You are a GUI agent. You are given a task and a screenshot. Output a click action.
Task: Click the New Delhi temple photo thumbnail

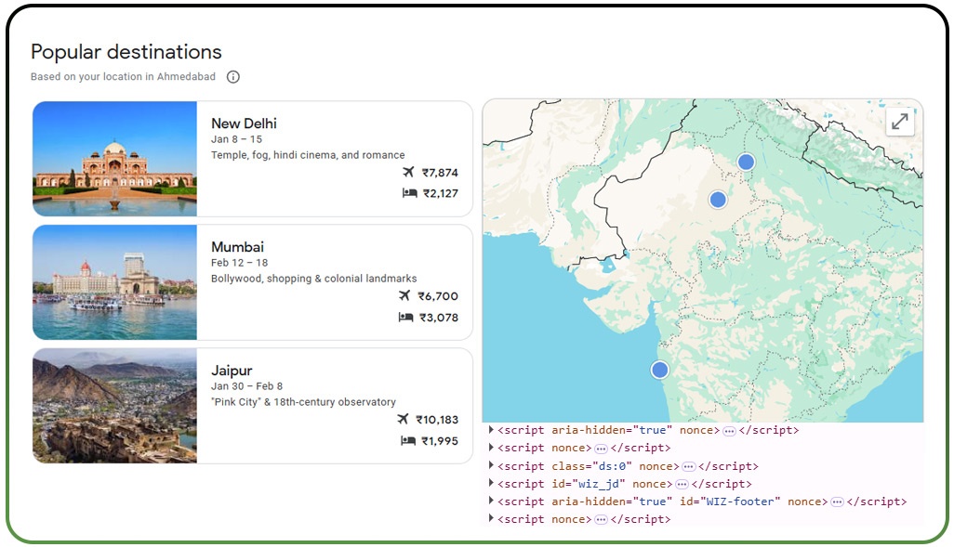point(113,158)
